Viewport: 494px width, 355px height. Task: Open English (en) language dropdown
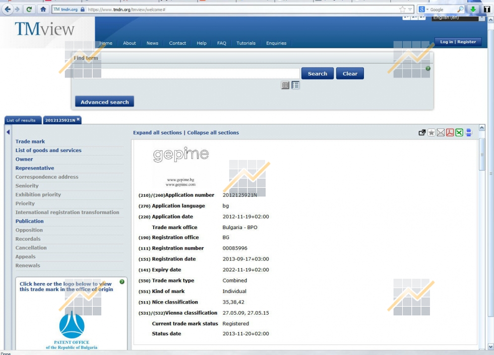(458, 18)
